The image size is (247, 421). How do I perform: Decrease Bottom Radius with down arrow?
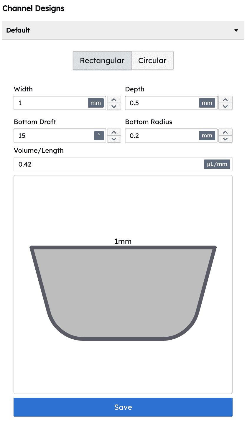click(x=225, y=139)
